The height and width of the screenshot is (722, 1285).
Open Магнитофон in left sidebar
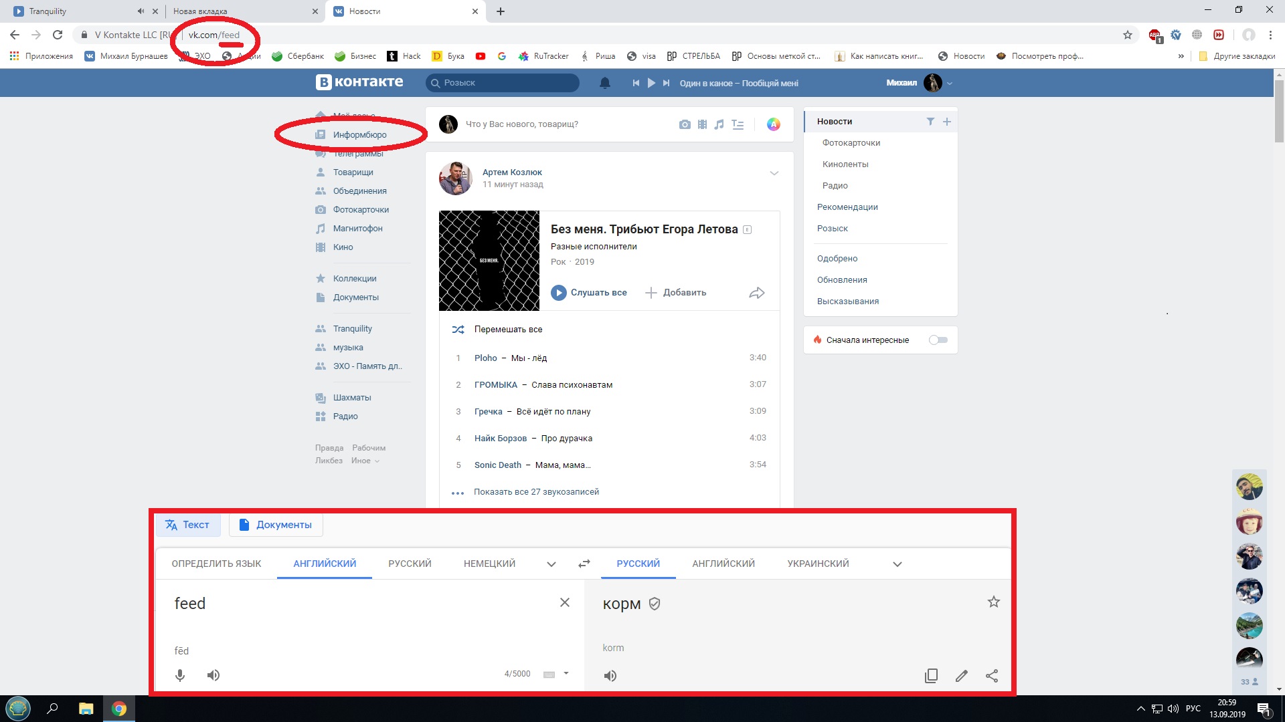click(x=357, y=229)
